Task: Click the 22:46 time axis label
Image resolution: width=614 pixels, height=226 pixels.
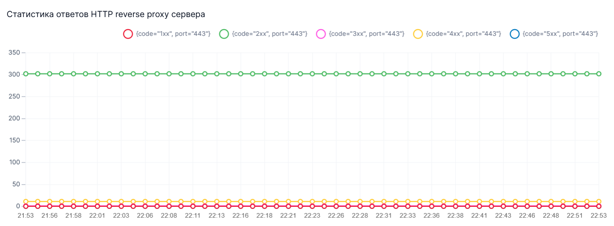Action: [x=527, y=216]
